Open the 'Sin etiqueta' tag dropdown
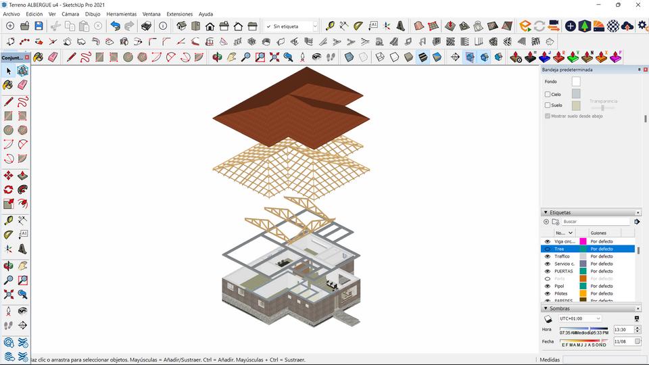 [315, 26]
